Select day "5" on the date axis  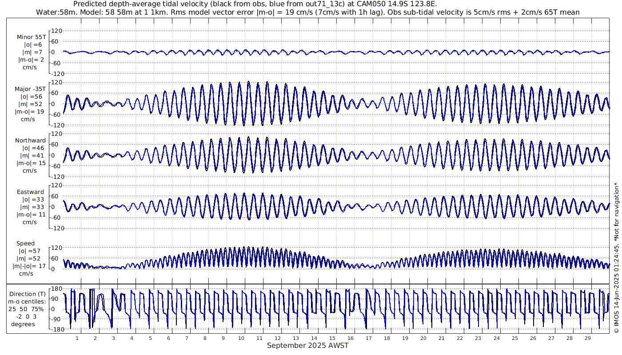[x=150, y=338]
